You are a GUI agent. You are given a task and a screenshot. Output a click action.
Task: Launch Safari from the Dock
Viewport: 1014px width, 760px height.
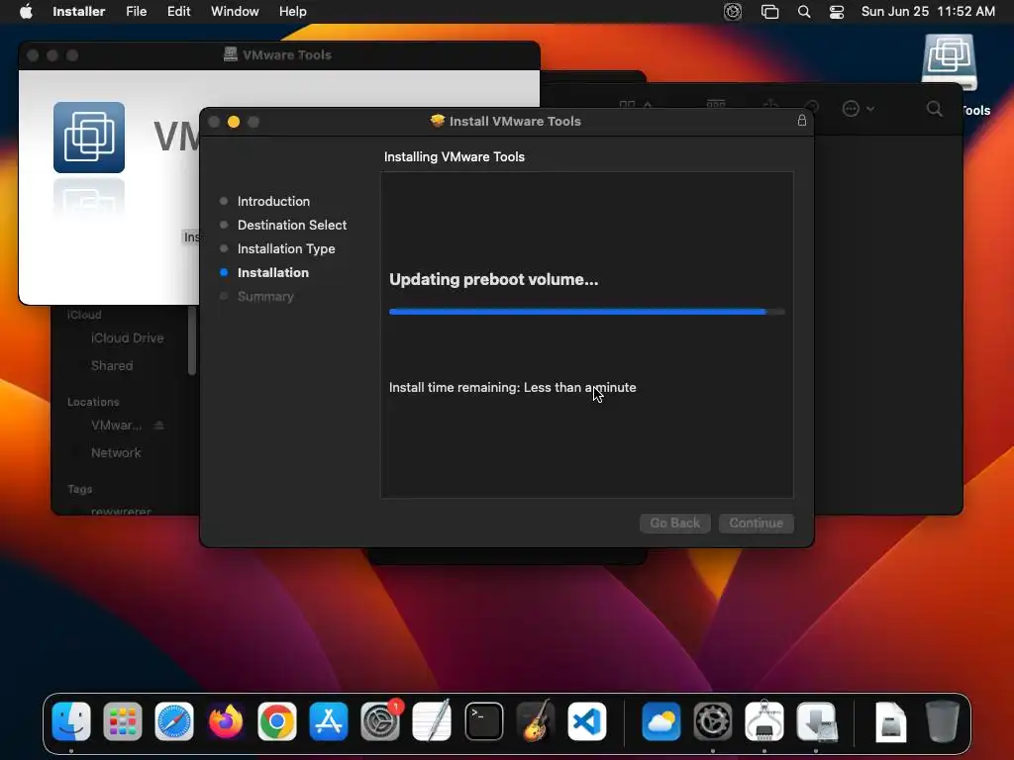point(174,721)
